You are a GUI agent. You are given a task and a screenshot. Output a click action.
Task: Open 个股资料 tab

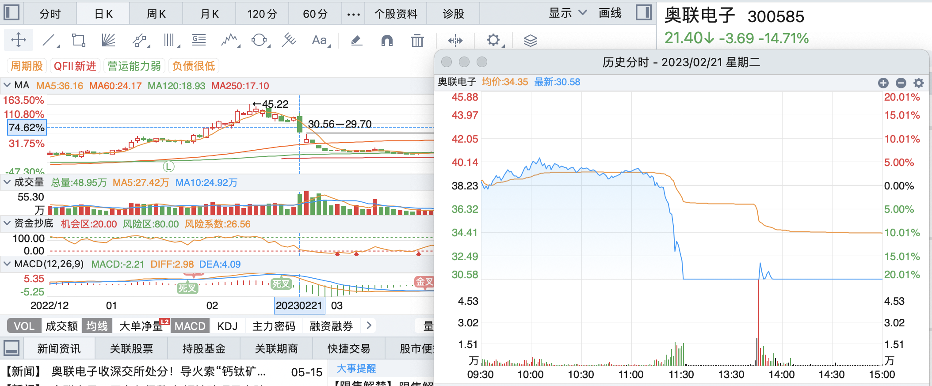pos(396,14)
